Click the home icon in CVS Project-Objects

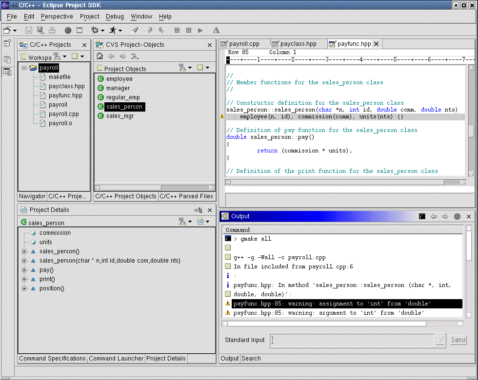[x=100, y=57]
